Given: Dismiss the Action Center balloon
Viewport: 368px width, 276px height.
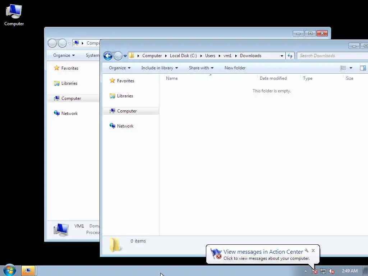Looking at the screenshot, I should (x=313, y=250).
